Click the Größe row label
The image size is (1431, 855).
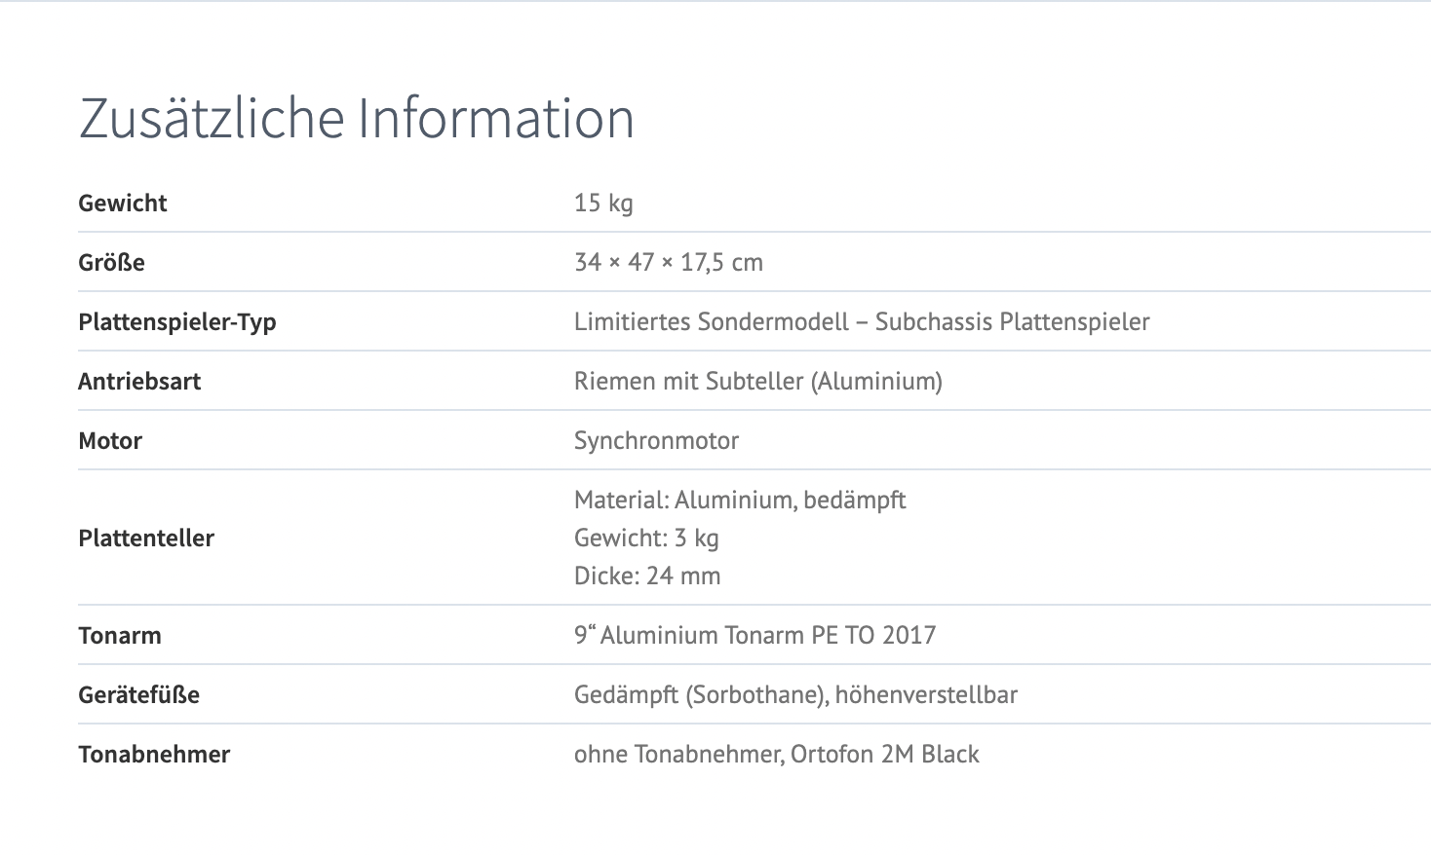111,262
